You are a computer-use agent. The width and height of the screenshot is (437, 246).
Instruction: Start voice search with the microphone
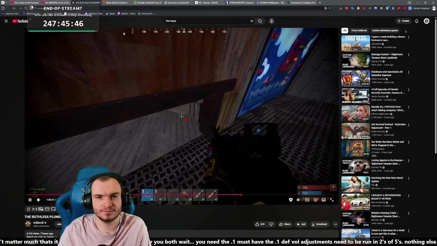pyautogui.click(x=271, y=21)
